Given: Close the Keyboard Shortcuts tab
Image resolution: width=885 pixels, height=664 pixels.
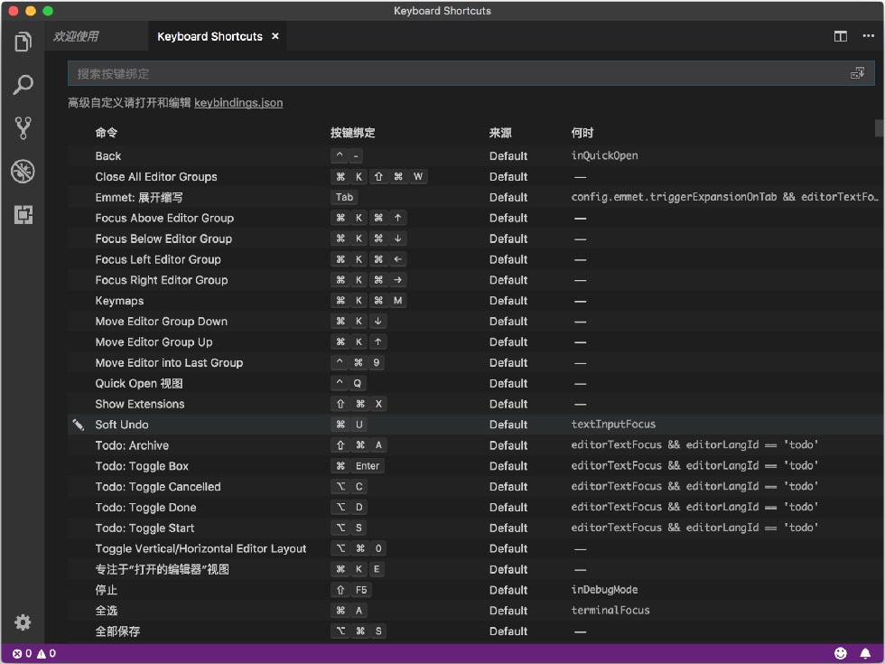Looking at the screenshot, I should [275, 36].
